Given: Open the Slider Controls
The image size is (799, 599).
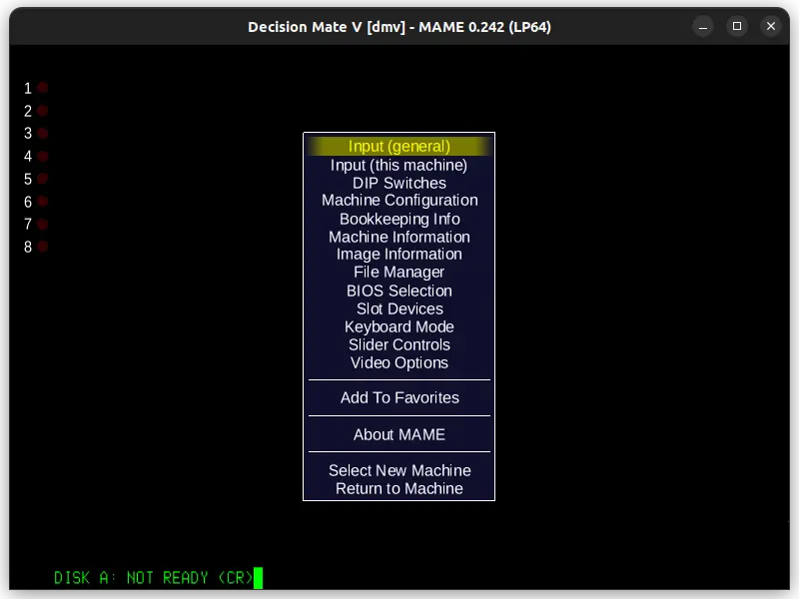Looking at the screenshot, I should (x=399, y=344).
